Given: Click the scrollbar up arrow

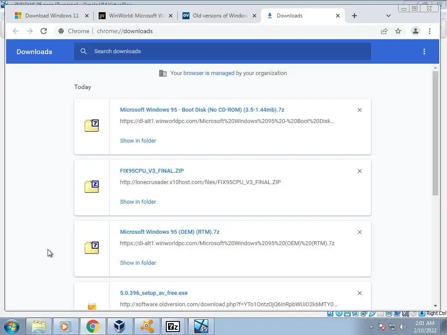Looking at the screenshot, I should tap(435, 68).
